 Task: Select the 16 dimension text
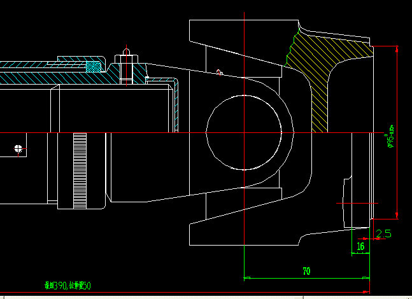click(x=360, y=246)
